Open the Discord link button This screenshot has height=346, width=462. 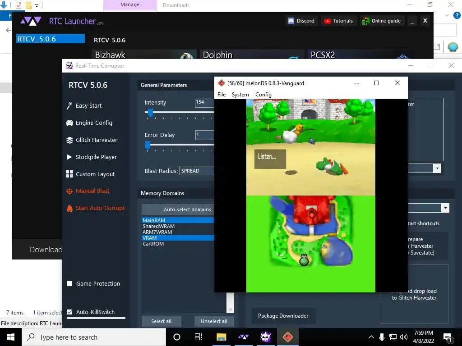tap(301, 21)
